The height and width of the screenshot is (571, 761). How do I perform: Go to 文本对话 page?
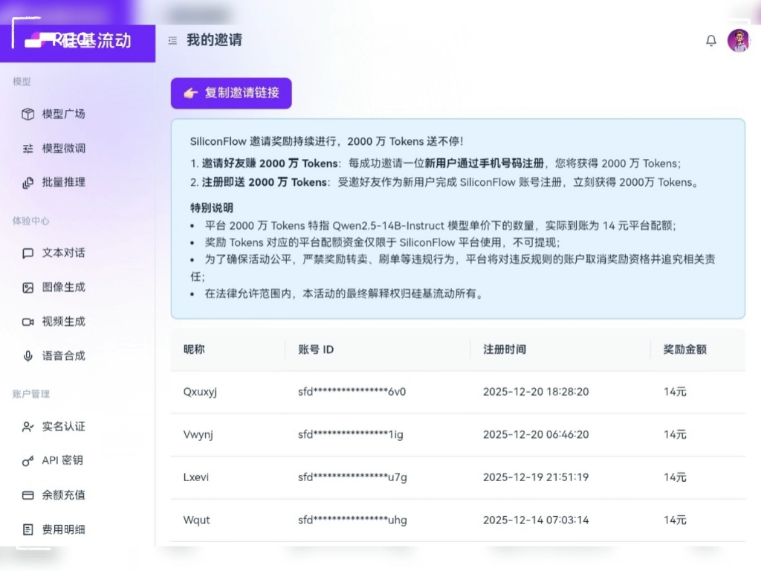(63, 254)
